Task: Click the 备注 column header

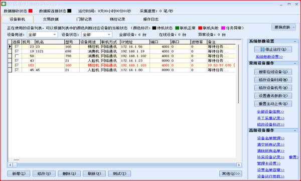Action: point(221,42)
